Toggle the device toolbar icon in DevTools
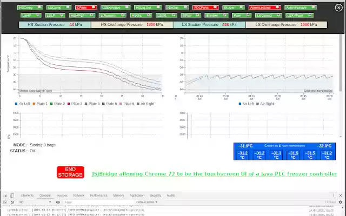Screen dimensions: 346x216 [12, 195]
